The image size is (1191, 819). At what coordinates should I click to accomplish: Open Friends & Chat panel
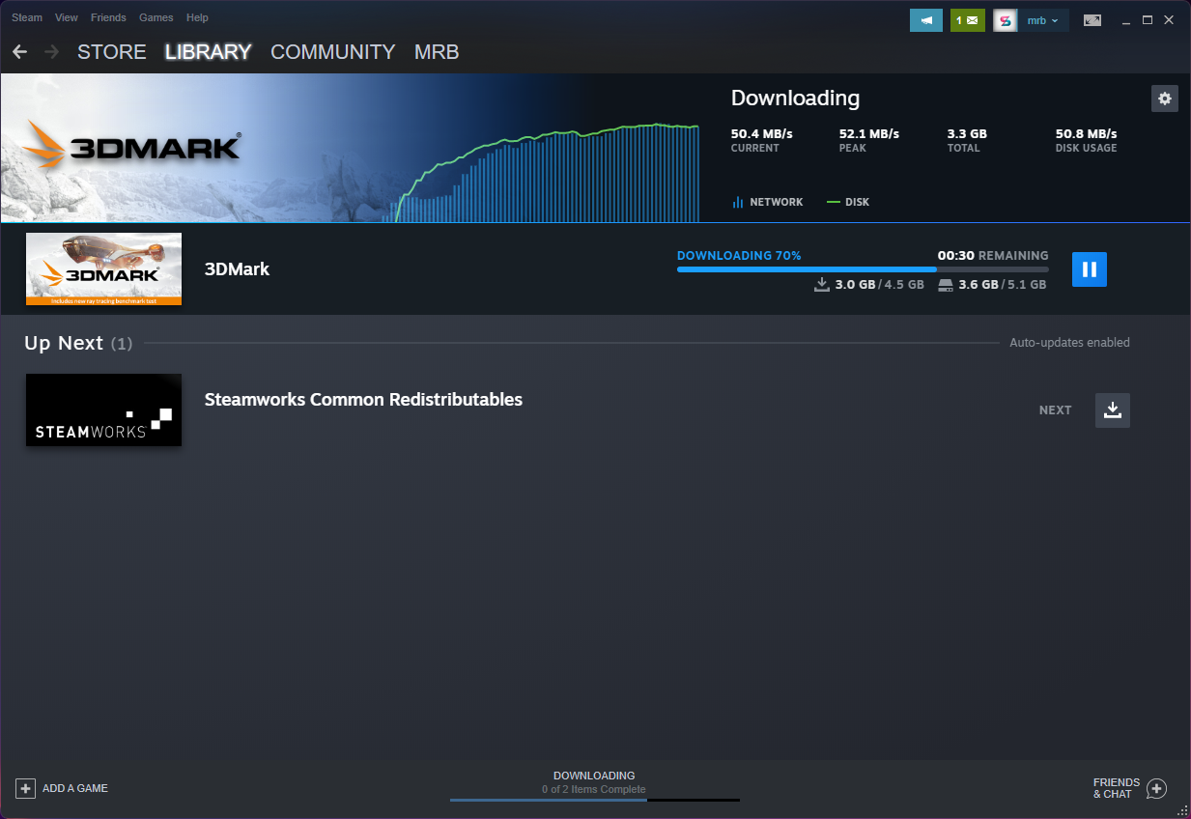click(x=1130, y=788)
